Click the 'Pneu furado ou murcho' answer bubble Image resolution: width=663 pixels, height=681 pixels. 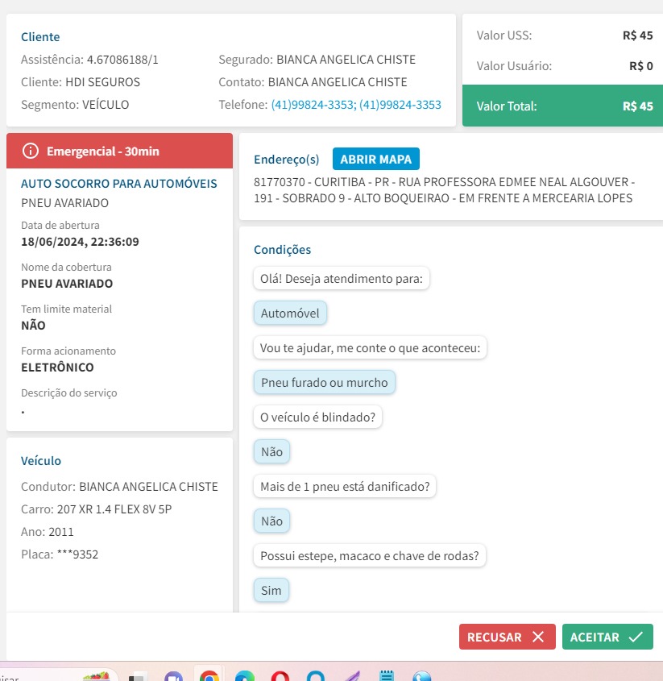325,383
